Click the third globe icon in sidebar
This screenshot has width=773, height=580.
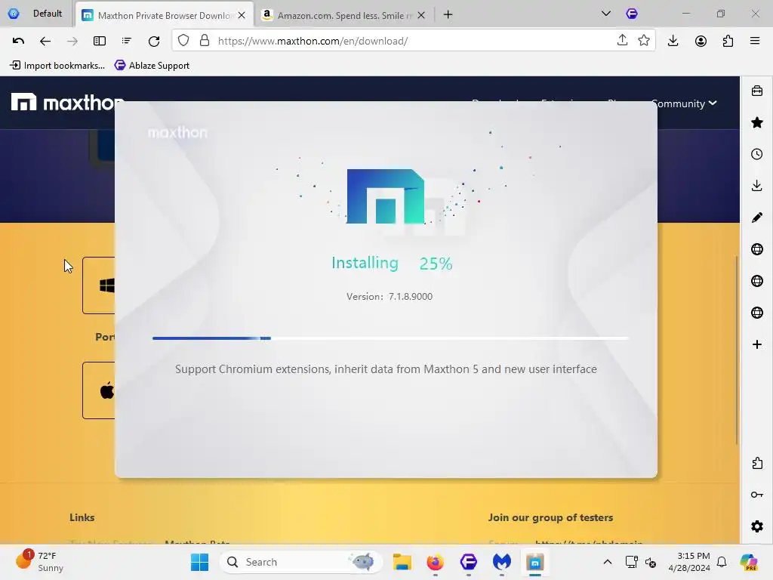click(x=757, y=313)
